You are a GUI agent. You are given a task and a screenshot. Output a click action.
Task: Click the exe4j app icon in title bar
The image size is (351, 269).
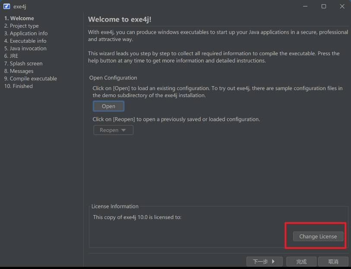(6, 6)
